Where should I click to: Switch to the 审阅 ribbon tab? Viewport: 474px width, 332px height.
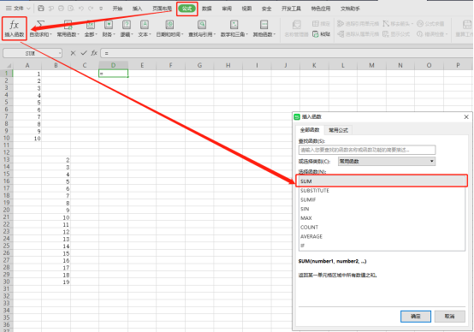[227, 9]
